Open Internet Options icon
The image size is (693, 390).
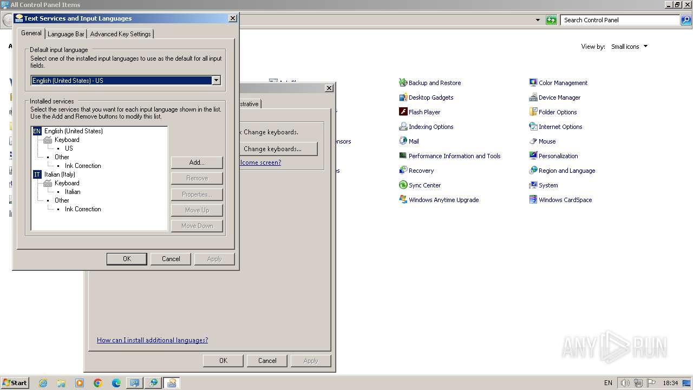(x=533, y=127)
